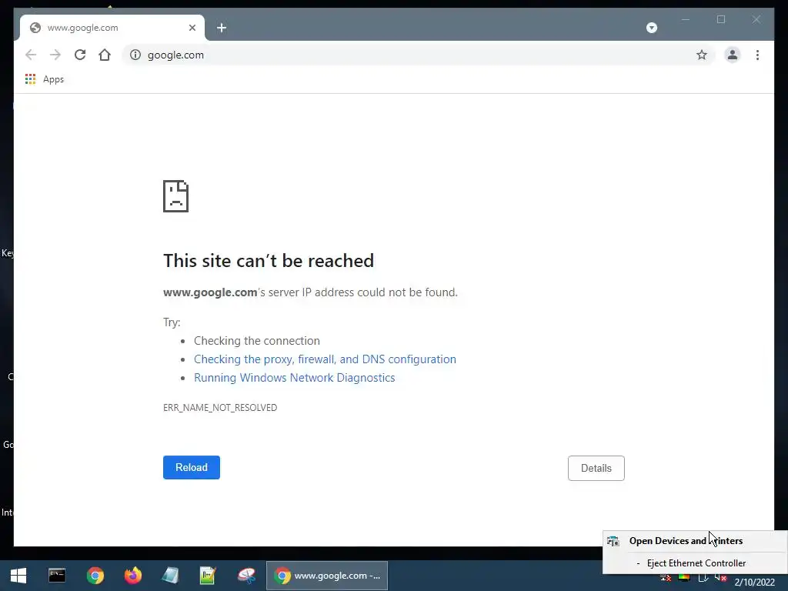This screenshot has width=788, height=591.
Task: Click the Checking the connection text
Action: [x=257, y=341]
